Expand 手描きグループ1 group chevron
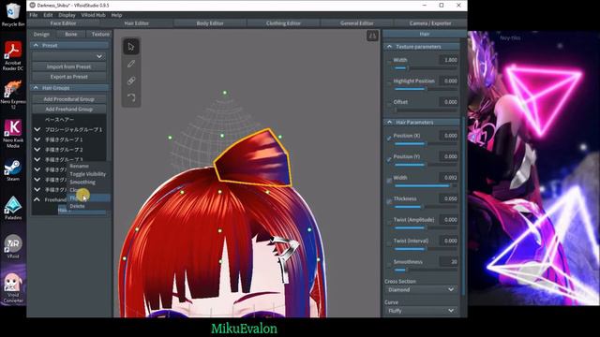 (37, 139)
